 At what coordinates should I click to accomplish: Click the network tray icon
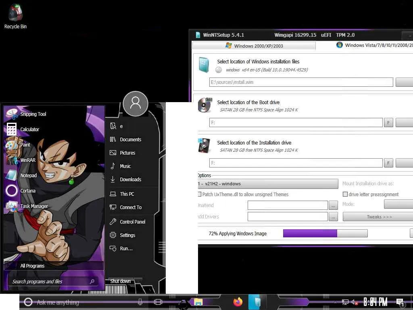click(345, 302)
